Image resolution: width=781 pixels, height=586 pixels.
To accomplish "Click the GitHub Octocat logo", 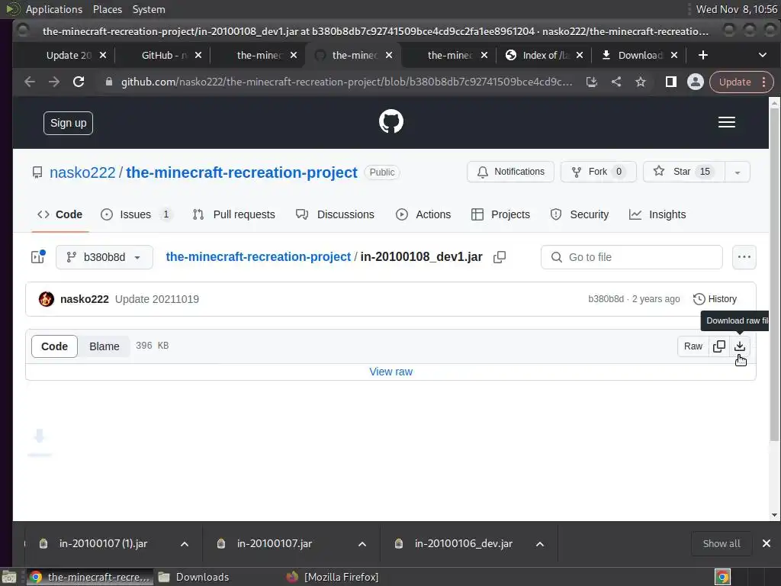I will (x=391, y=121).
